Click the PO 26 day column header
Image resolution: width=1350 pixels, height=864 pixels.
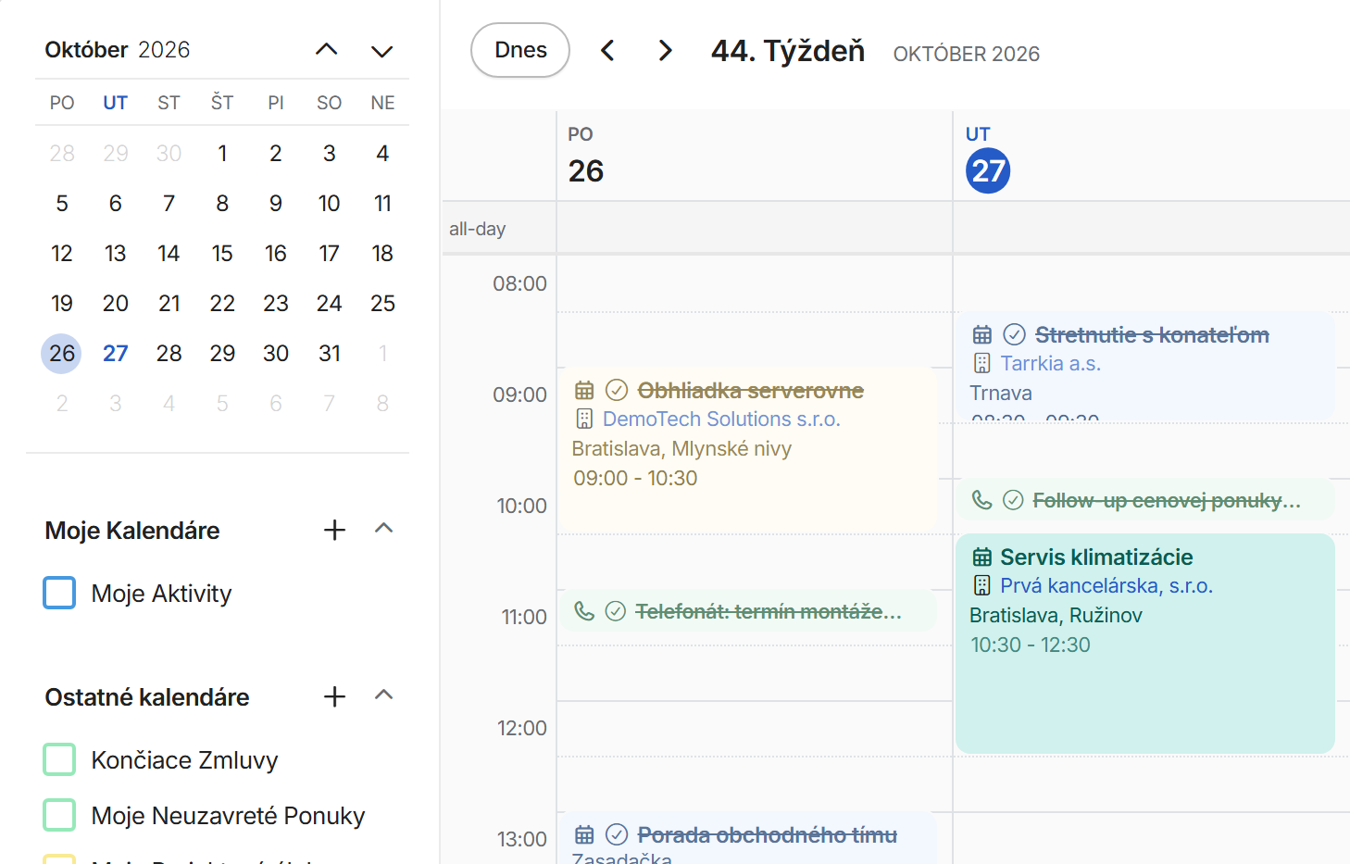click(x=755, y=156)
